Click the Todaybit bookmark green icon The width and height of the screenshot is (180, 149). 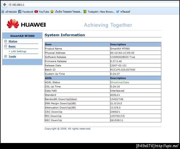(85, 12)
